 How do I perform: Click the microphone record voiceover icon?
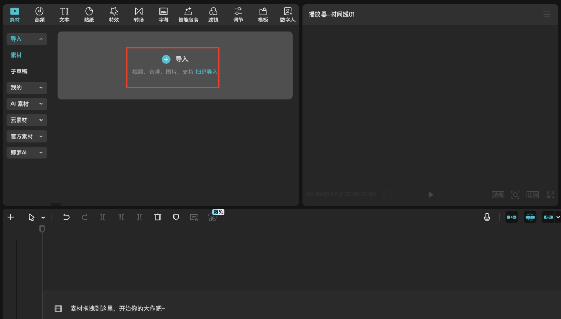pyautogui.click(x=487, y=217)
